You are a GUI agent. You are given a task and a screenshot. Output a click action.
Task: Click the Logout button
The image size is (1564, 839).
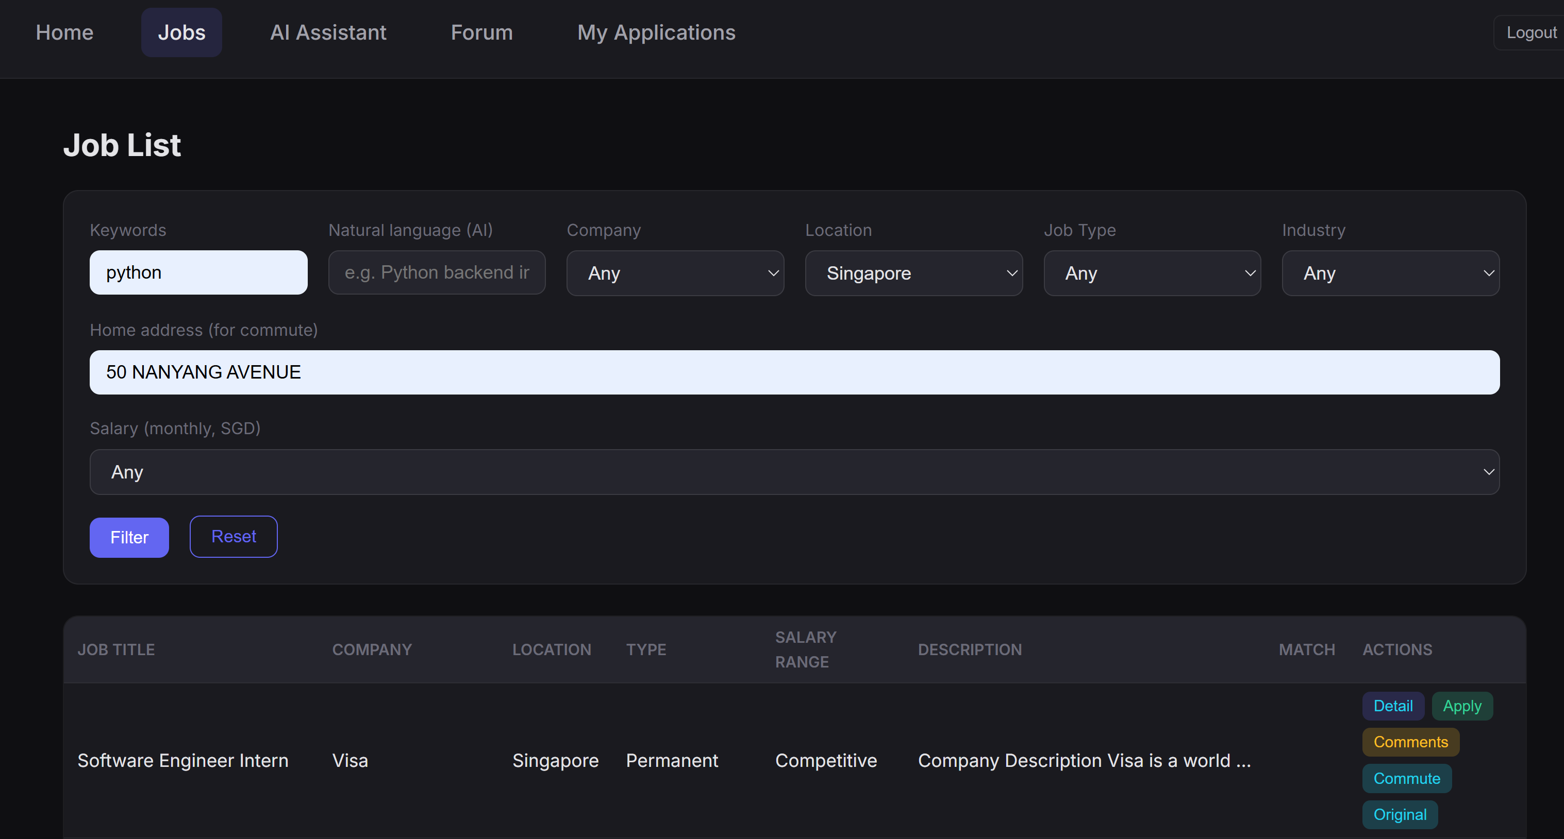pos(1530,32)
